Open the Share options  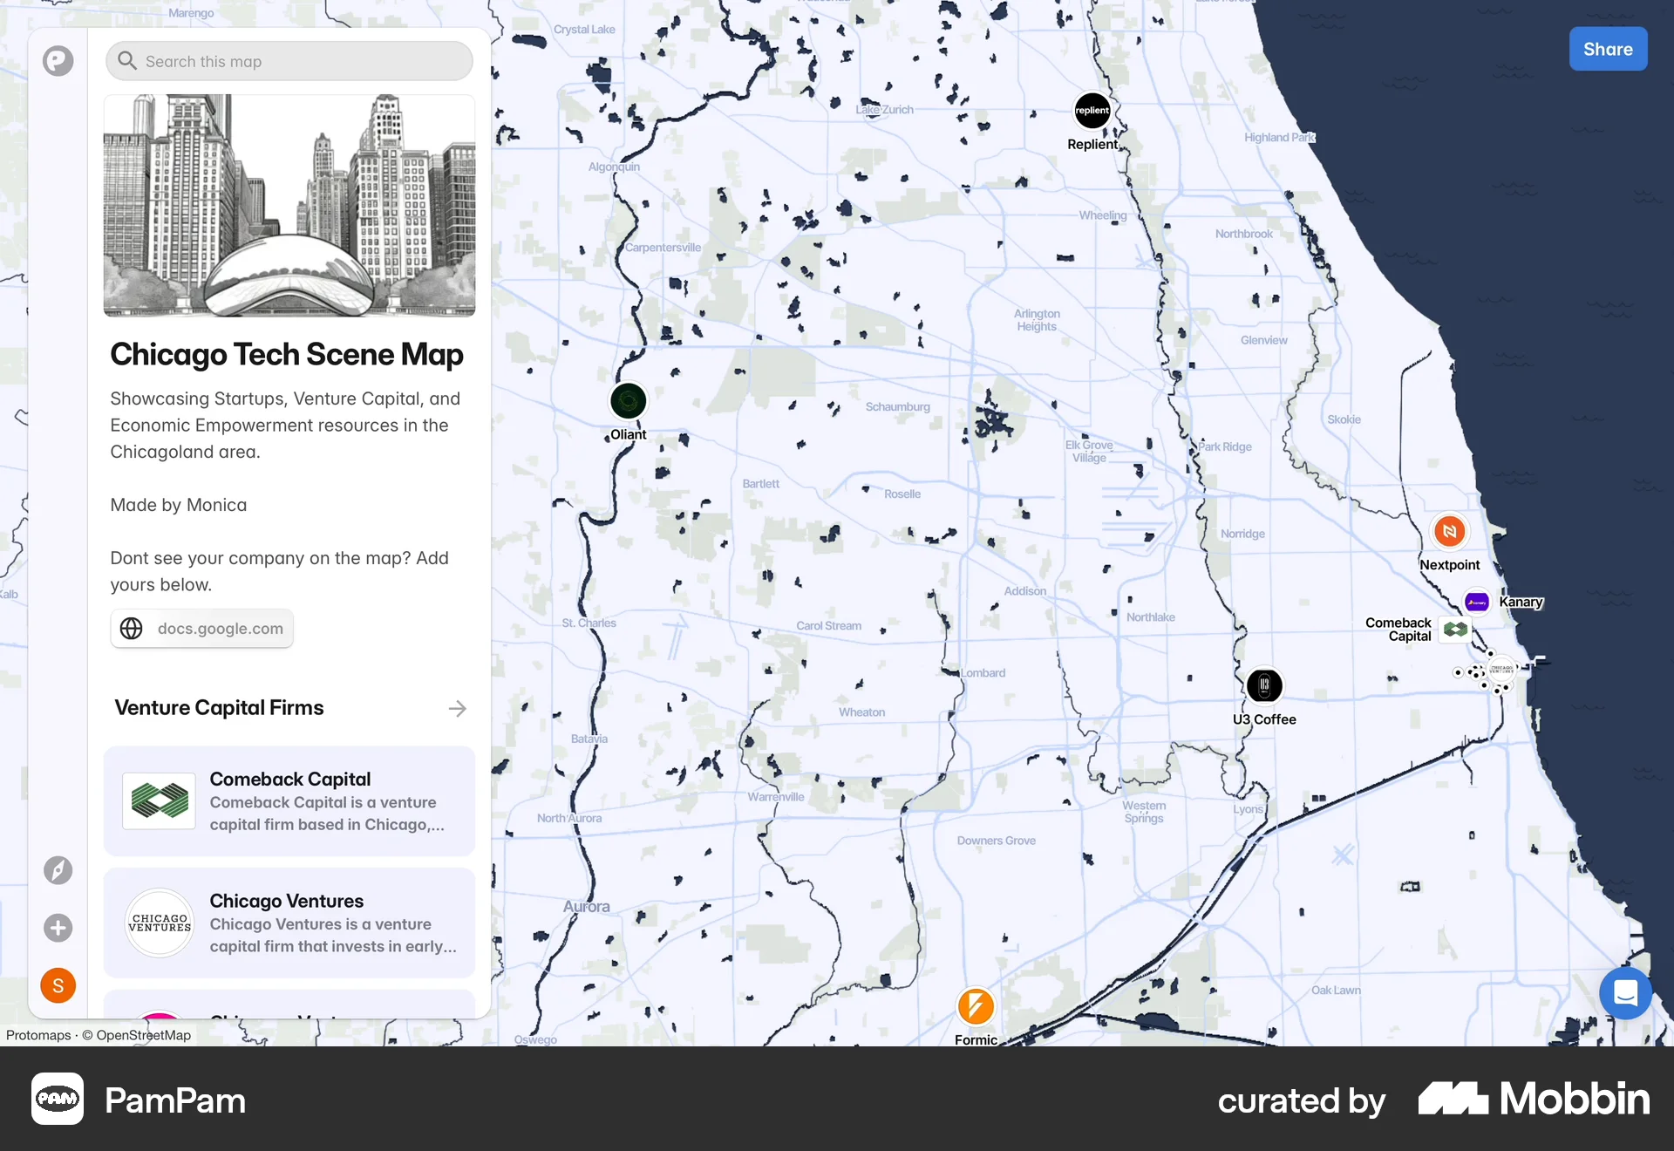coord(1607,49)
